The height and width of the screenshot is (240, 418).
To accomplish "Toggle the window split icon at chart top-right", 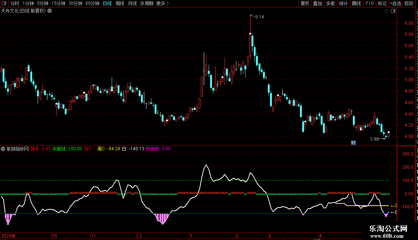I will (393, 11).
